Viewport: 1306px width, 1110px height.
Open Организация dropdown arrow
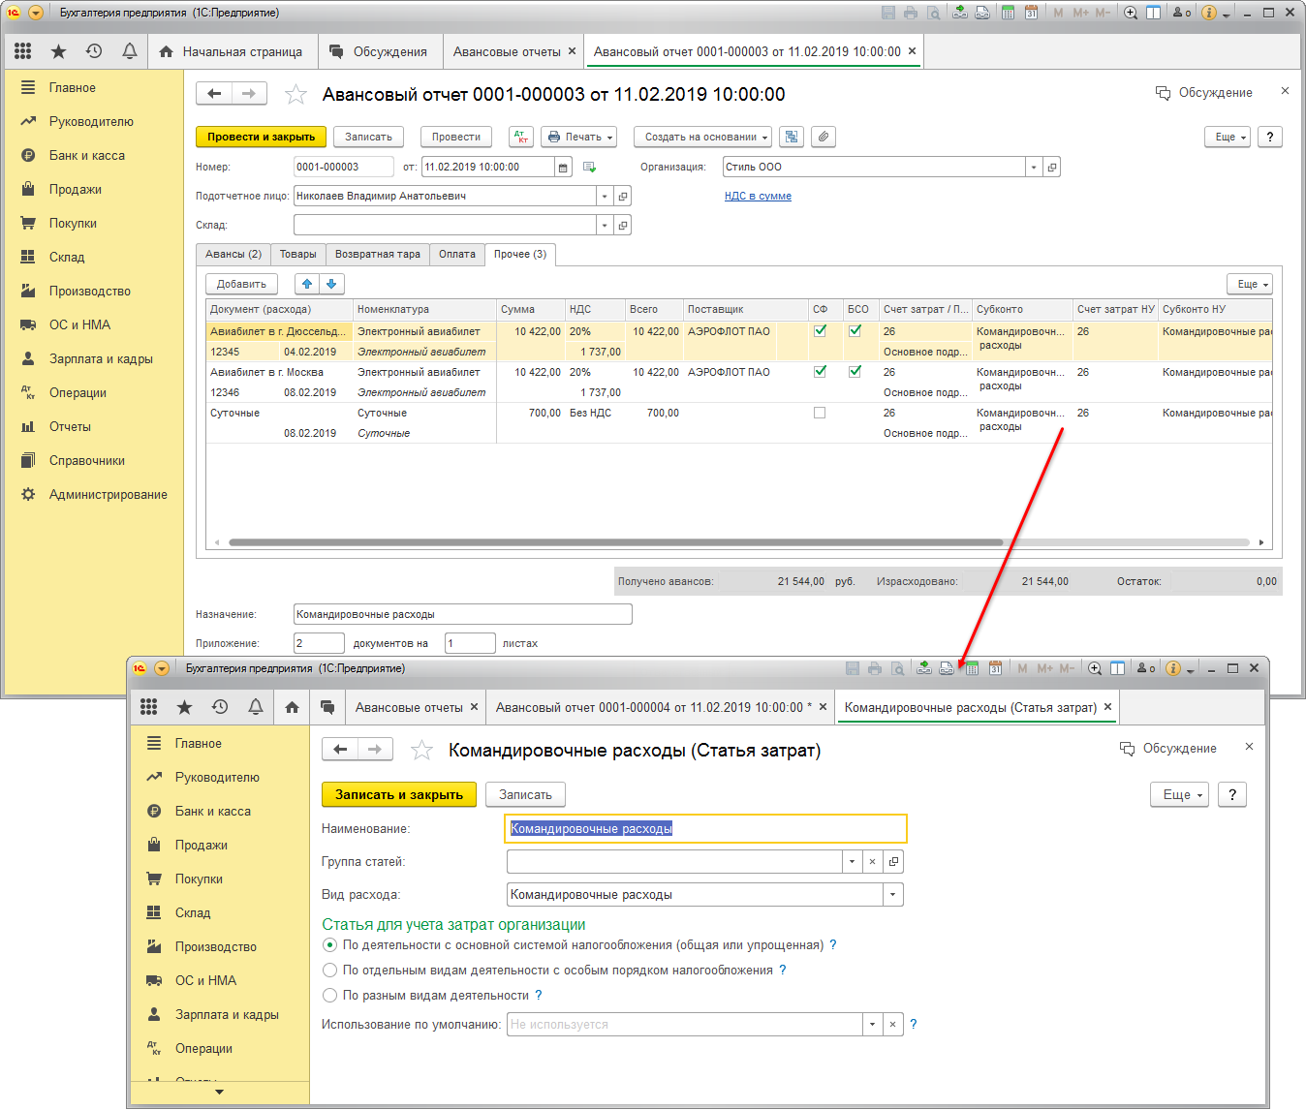coord(1034,167)
